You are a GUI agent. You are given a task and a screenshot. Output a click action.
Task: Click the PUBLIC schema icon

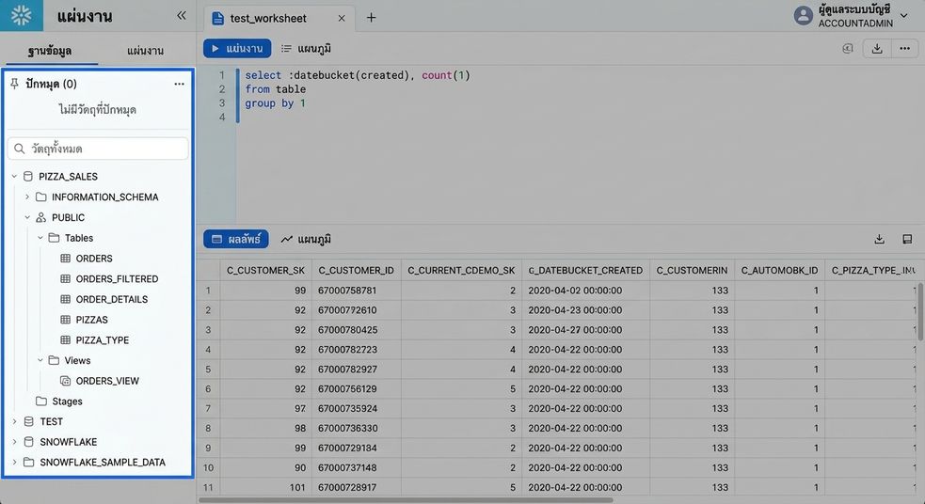(x=40, y=217)
